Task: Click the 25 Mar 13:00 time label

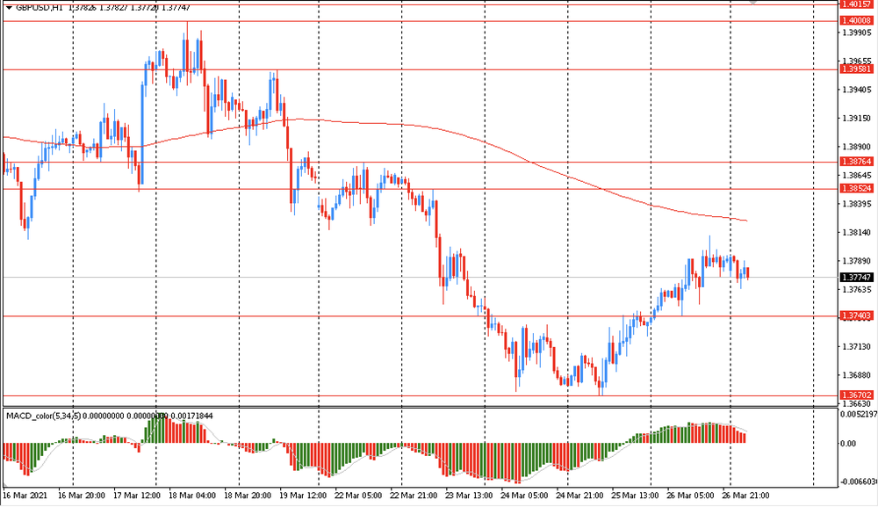Action: 635,496
